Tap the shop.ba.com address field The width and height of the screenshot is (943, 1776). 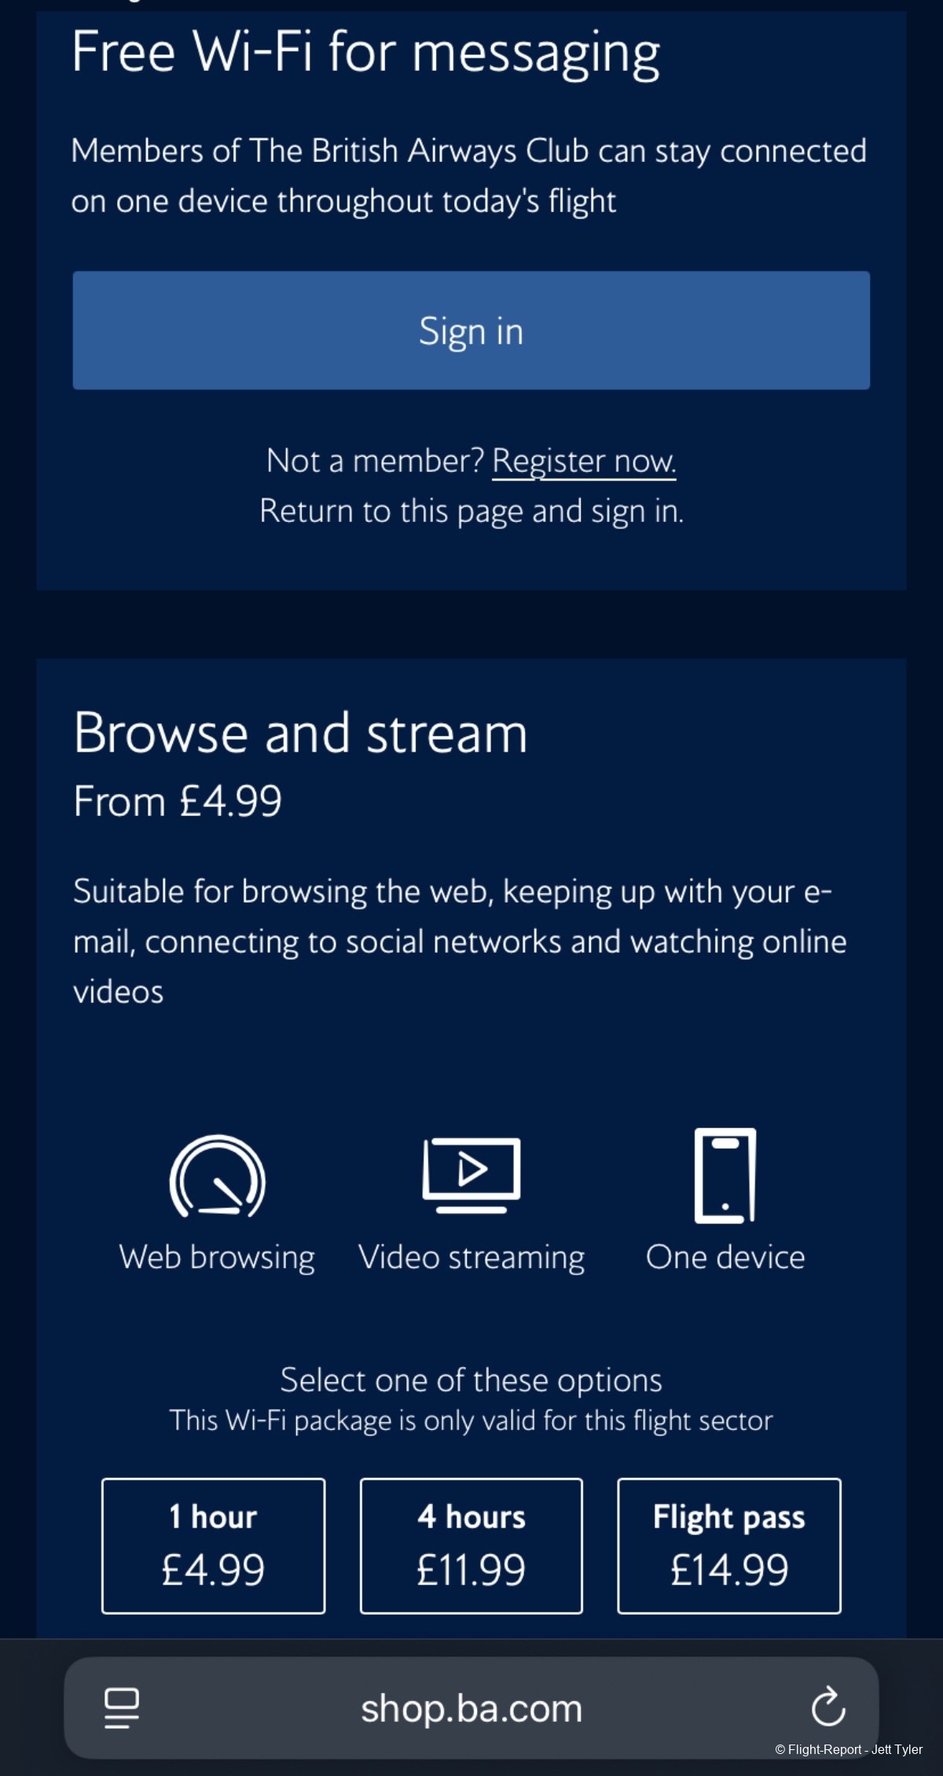click(472, 1708)
